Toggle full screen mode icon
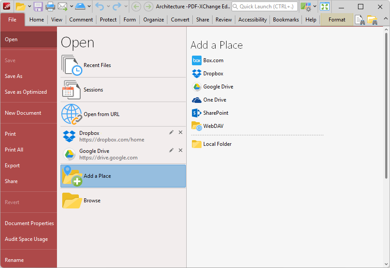Screen dimensions: 390x268 tap(325, 7)
